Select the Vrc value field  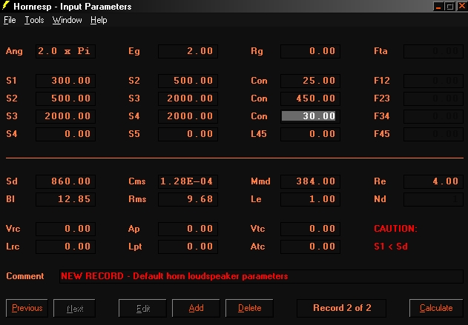coord(66,229)
